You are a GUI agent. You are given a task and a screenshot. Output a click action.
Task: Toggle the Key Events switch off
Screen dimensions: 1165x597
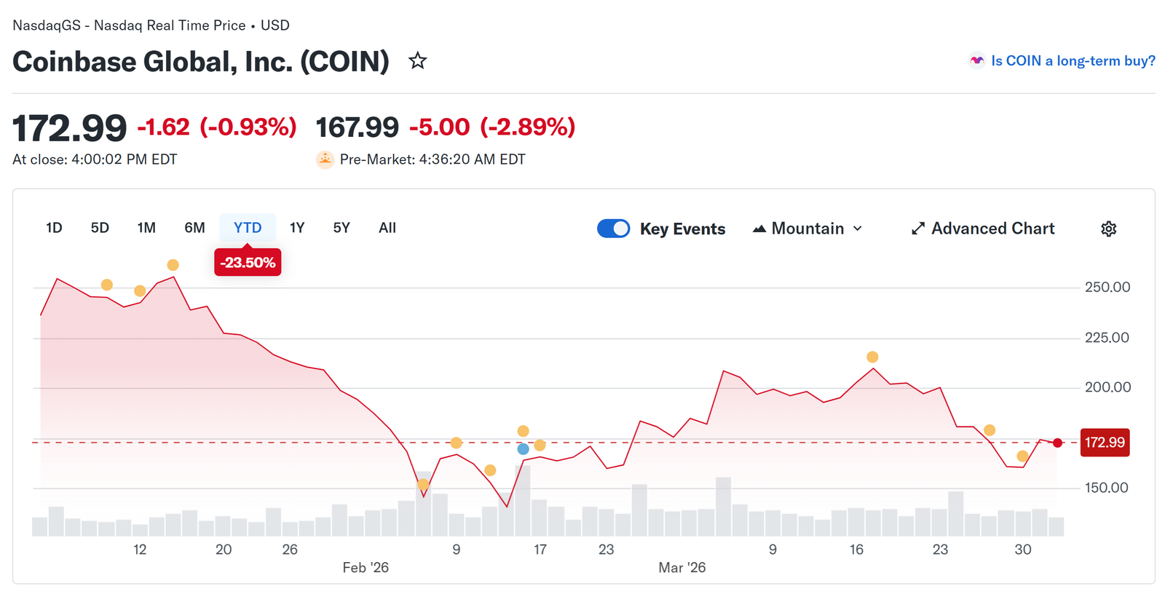[613, 229]
